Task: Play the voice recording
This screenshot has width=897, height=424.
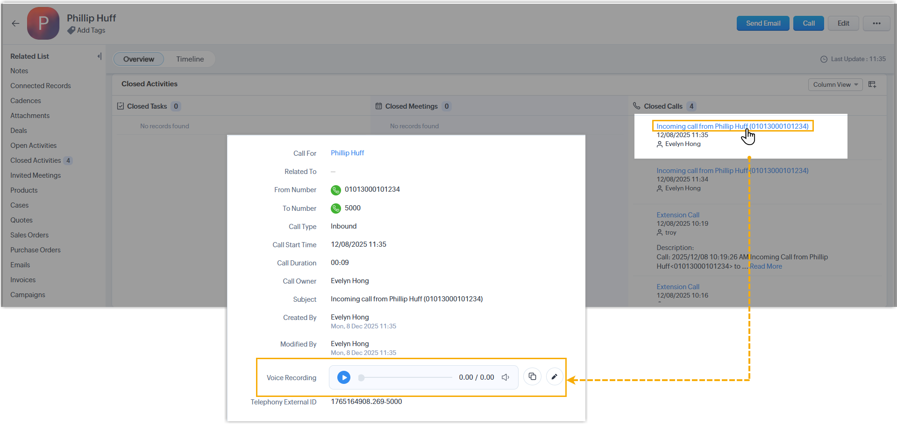Action: [343, 377]
